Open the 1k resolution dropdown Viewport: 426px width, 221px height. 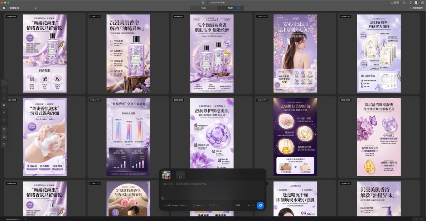pyautogui.click(x=214, y=206)
